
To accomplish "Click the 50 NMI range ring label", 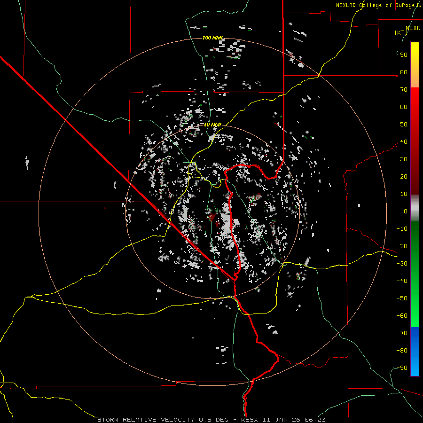I will [212, 125].
